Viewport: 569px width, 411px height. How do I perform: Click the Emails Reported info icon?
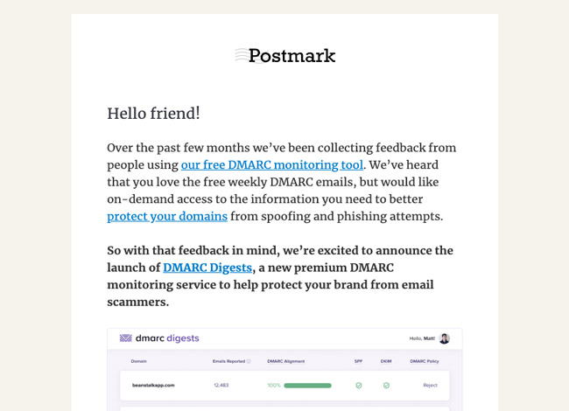coord(249,361)
